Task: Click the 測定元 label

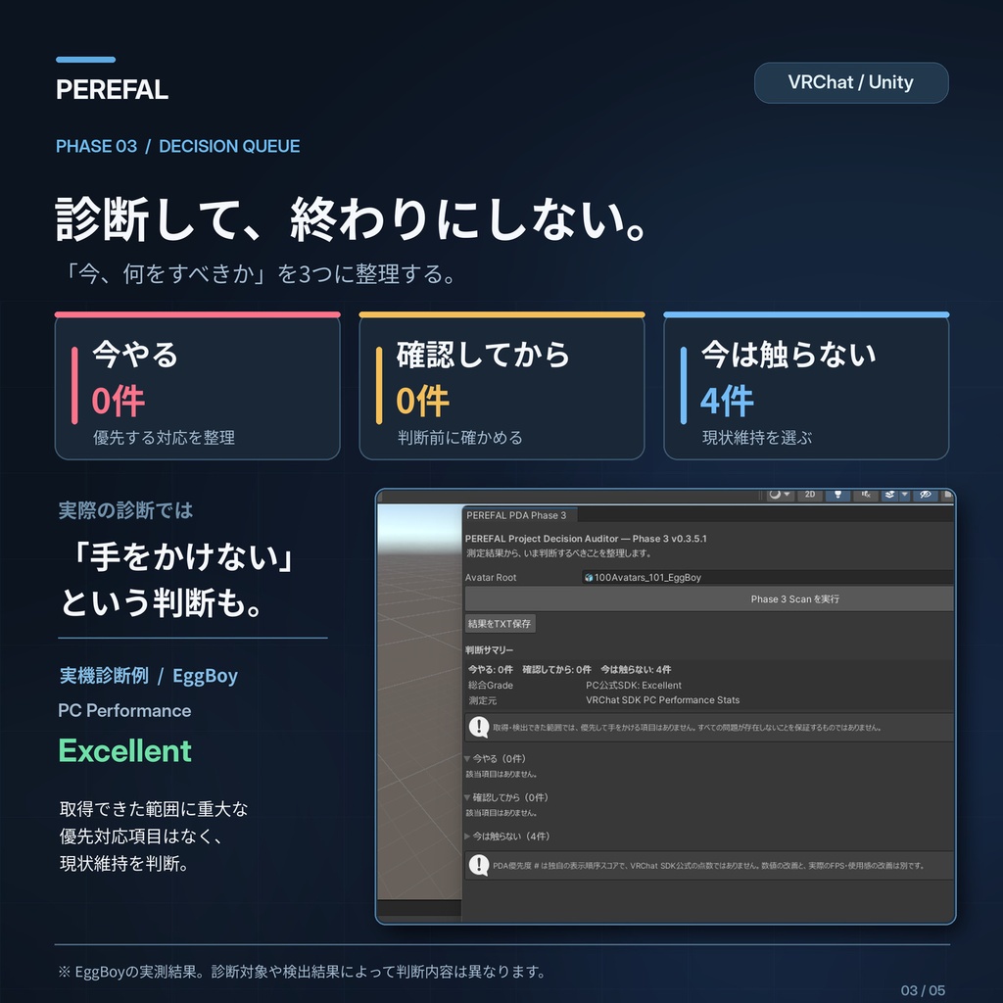Action: click(482, 700)
